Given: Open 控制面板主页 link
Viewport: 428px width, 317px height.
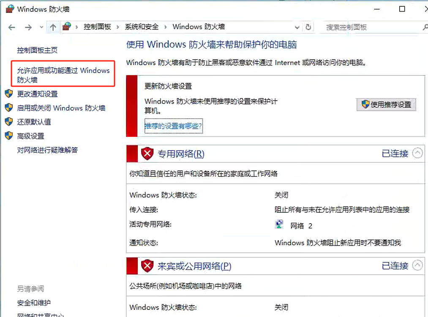Looking at the screenshot, I should (37, 50).
